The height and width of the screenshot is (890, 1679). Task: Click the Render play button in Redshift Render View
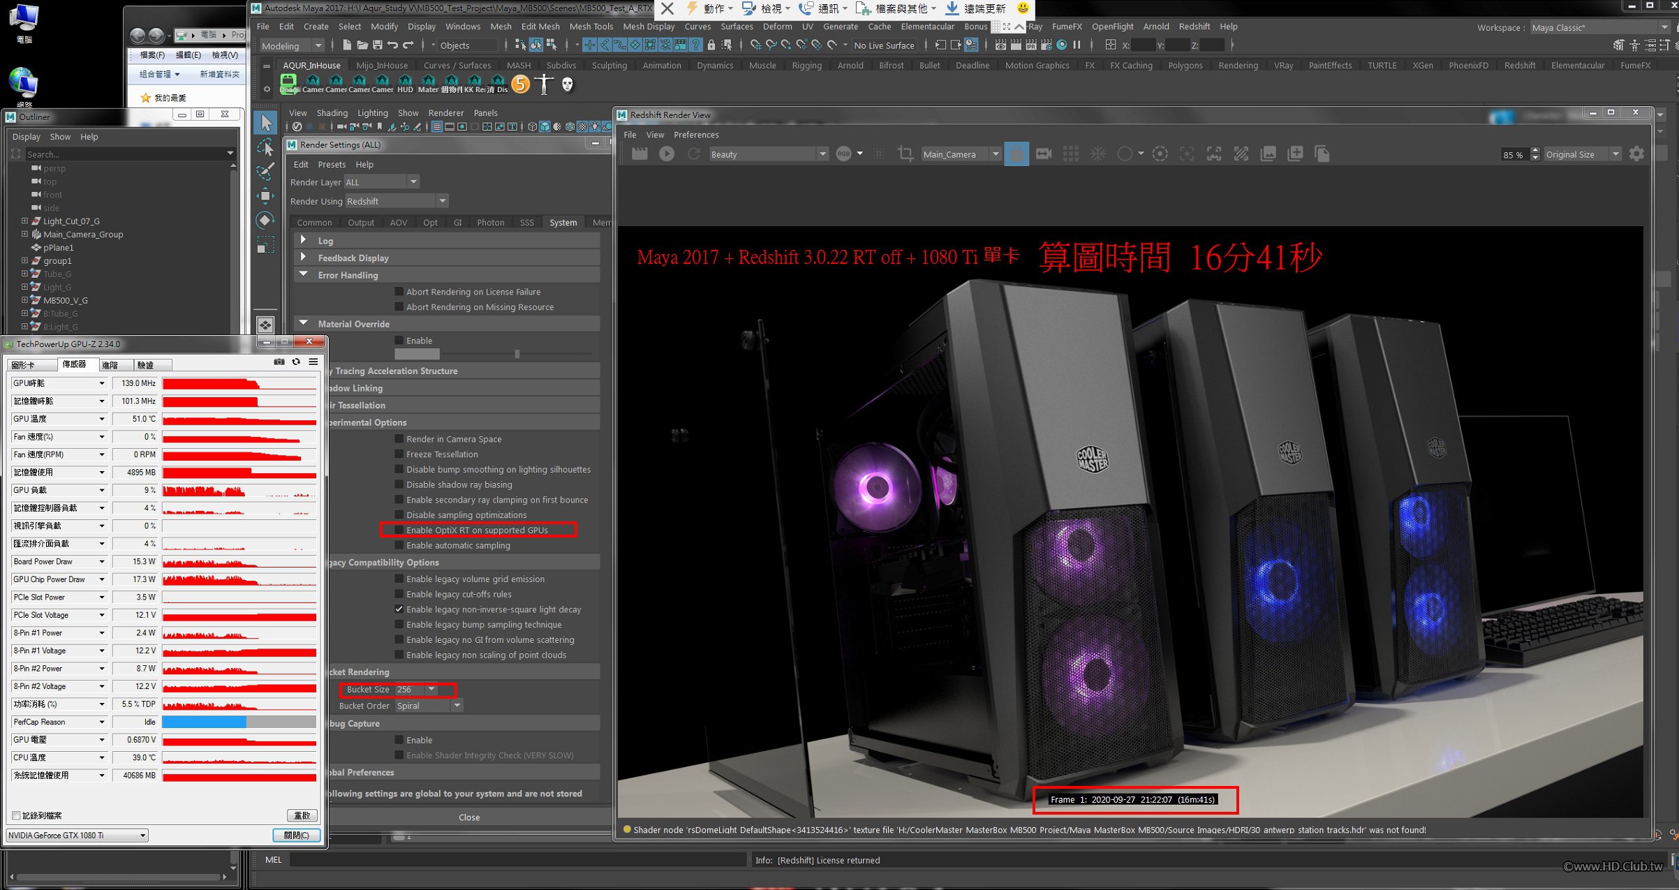[x=667, y=154]
